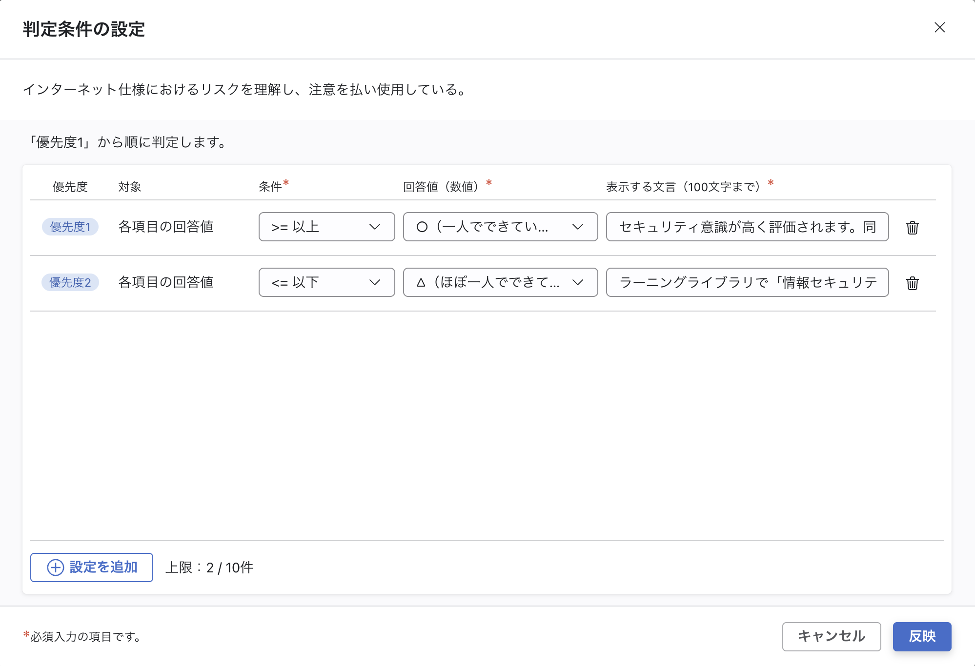
Task: Click the ラーニングライブラリで text field
Action: point(747,283)
